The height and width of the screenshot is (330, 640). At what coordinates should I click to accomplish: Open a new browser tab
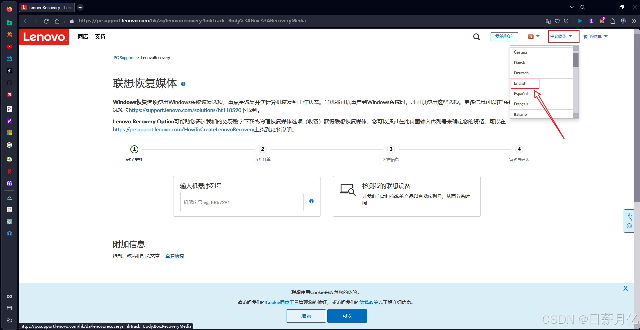click(80, 7)
